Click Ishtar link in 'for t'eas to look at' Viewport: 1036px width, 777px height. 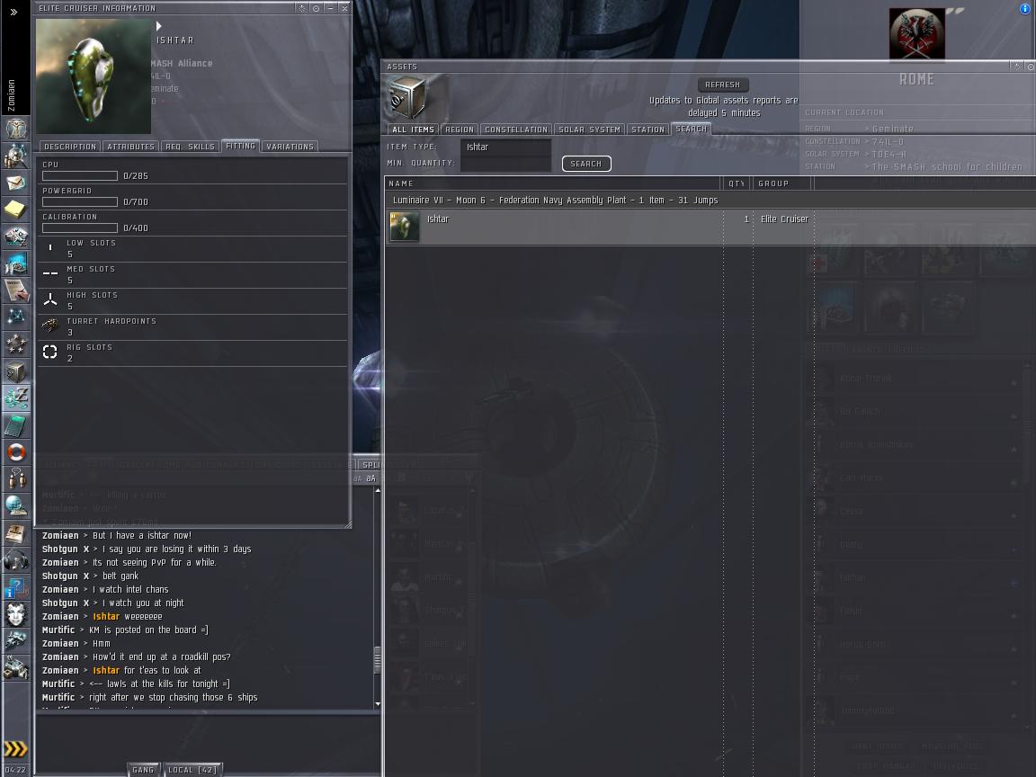tap(106, 670)
